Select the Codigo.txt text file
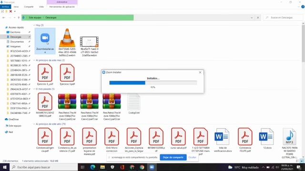Viewport: 305px width, 171px height. pos(134,102)
